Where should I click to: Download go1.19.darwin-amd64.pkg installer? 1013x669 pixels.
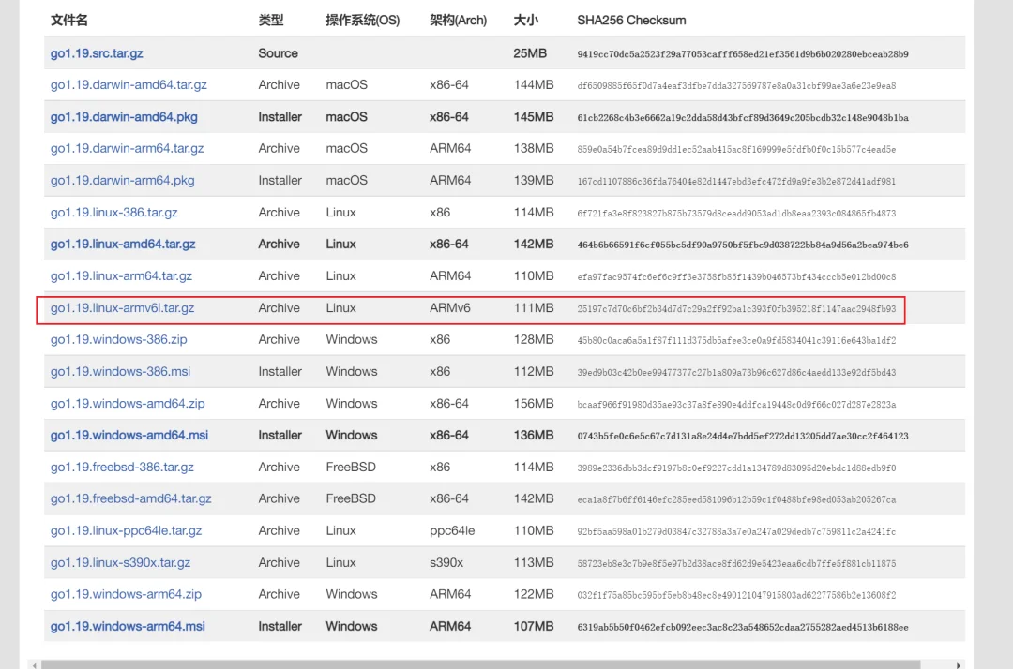124,117
